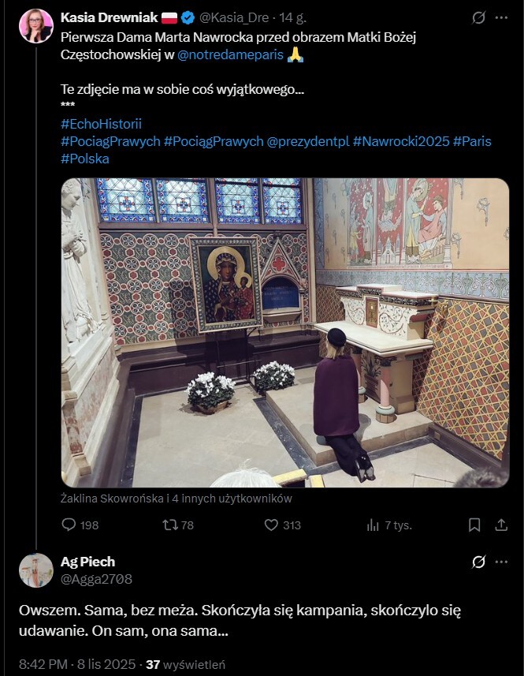Enlarge the chapel photo in tweet
The width and height of the screenshot is (524, 676).
(x=284, y=332)
